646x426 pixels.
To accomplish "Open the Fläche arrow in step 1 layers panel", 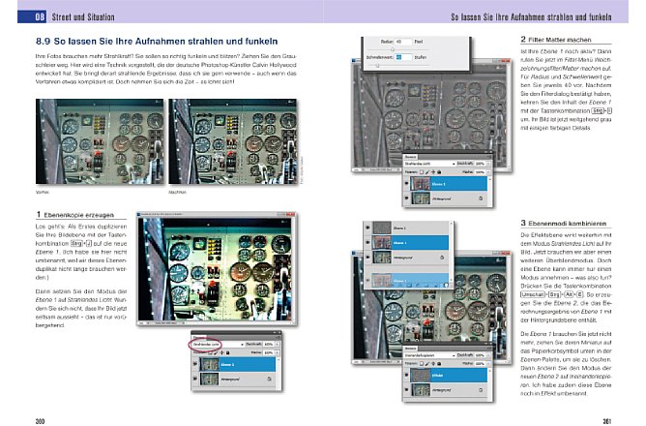I will coord(277,352).
